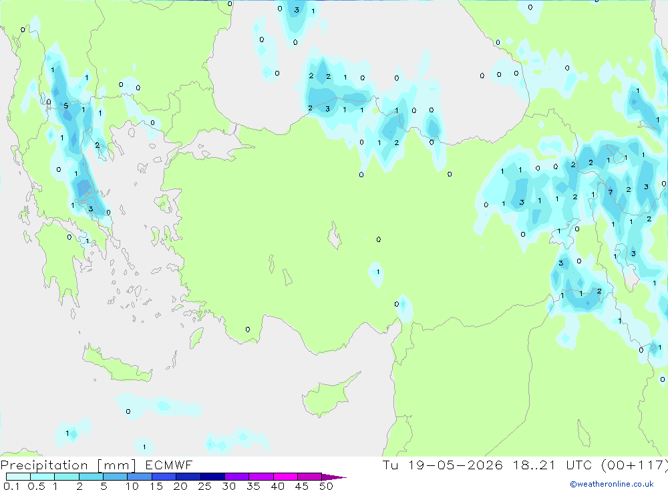Click the 'Tu' weekday label

pos(390,465)
